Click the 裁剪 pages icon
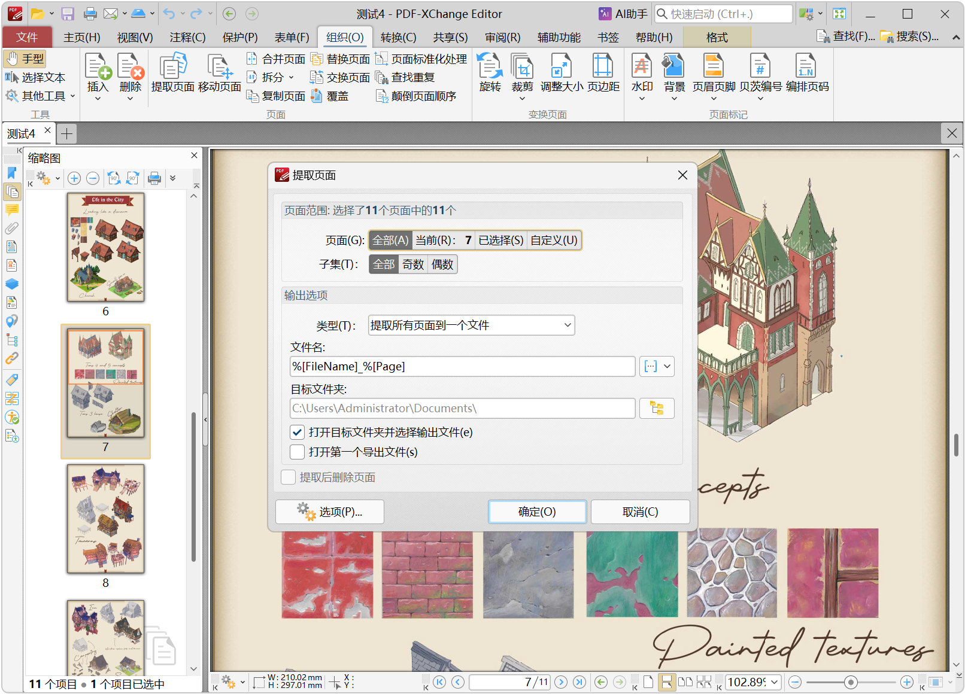 coord(522,77)
